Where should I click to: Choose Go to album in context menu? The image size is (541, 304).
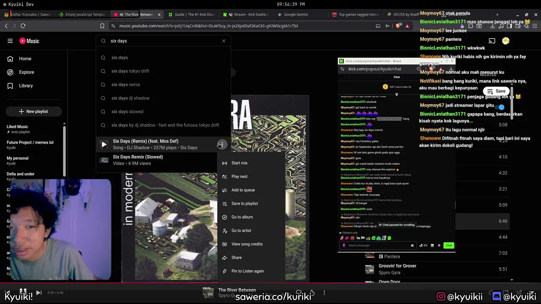251,217
